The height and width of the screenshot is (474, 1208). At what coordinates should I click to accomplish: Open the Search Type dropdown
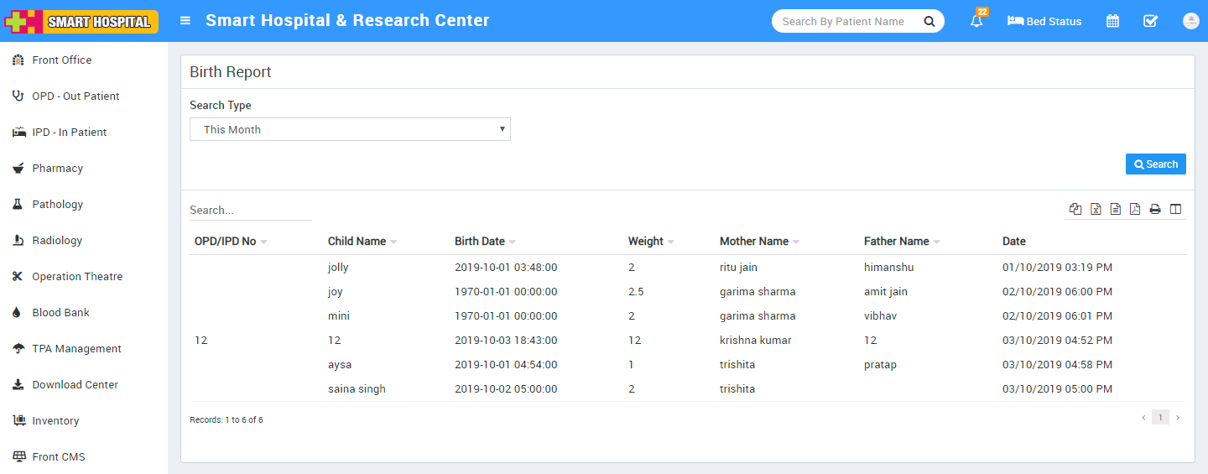(350, 129)
